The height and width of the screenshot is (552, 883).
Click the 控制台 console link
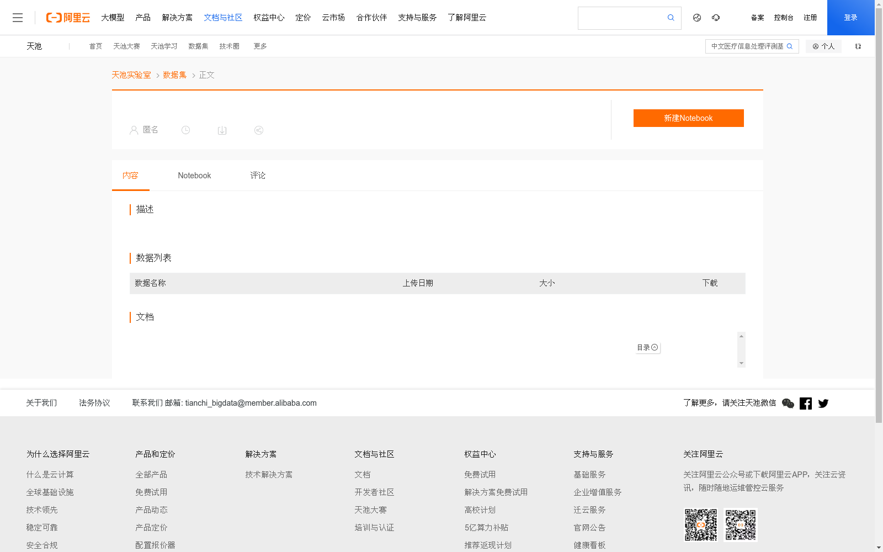pos(784,18)
